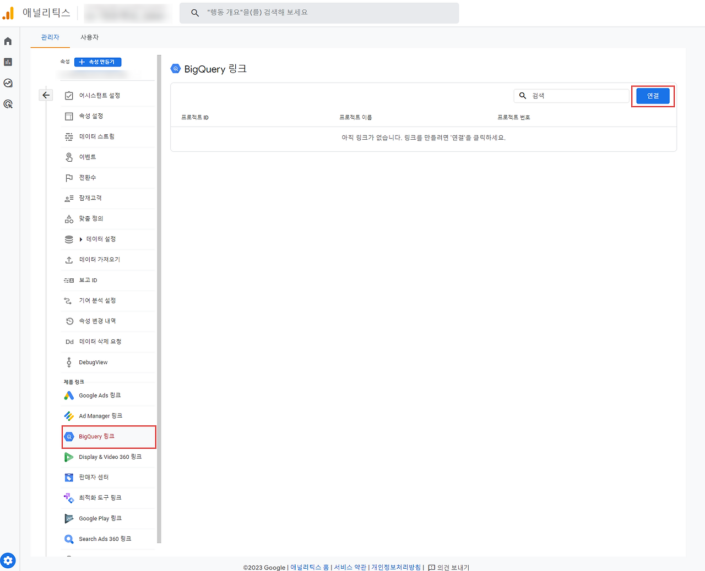Click the 프로젝트 이름 column header
The width and height of the screenshot is (705, 571).
click(x=356, y=117)
